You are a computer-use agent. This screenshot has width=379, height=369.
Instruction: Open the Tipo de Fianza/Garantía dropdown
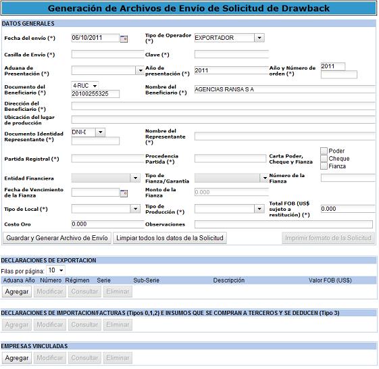265,178
